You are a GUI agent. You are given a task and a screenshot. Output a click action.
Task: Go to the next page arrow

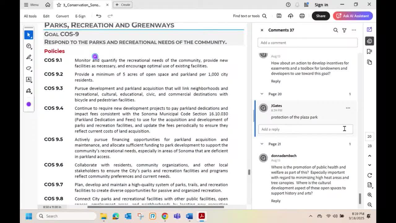pyautogui.click(x=369, y=165)
